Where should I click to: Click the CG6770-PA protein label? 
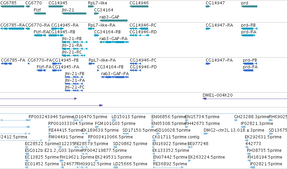[40, 60]
